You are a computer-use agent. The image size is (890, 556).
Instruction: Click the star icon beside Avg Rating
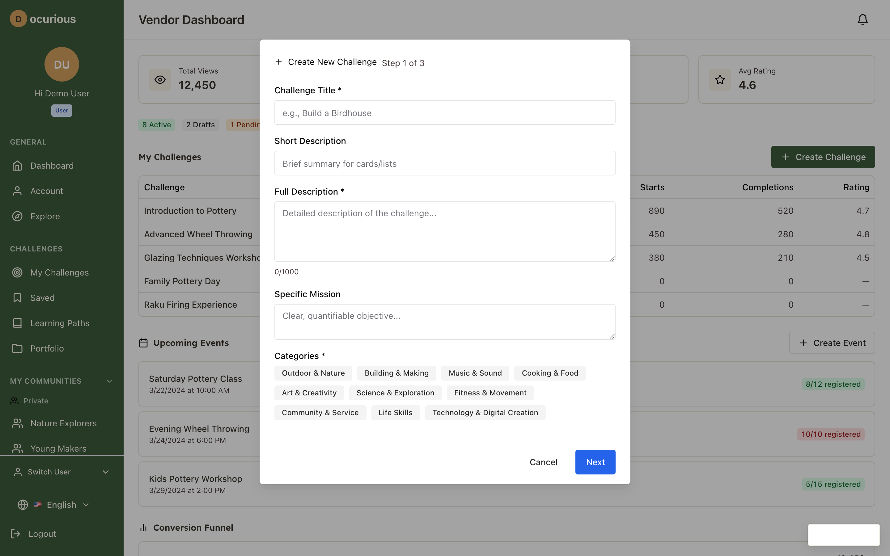click(720, 79)
